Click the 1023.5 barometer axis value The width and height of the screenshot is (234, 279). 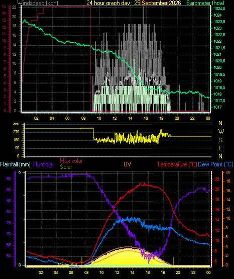point(219,22)
